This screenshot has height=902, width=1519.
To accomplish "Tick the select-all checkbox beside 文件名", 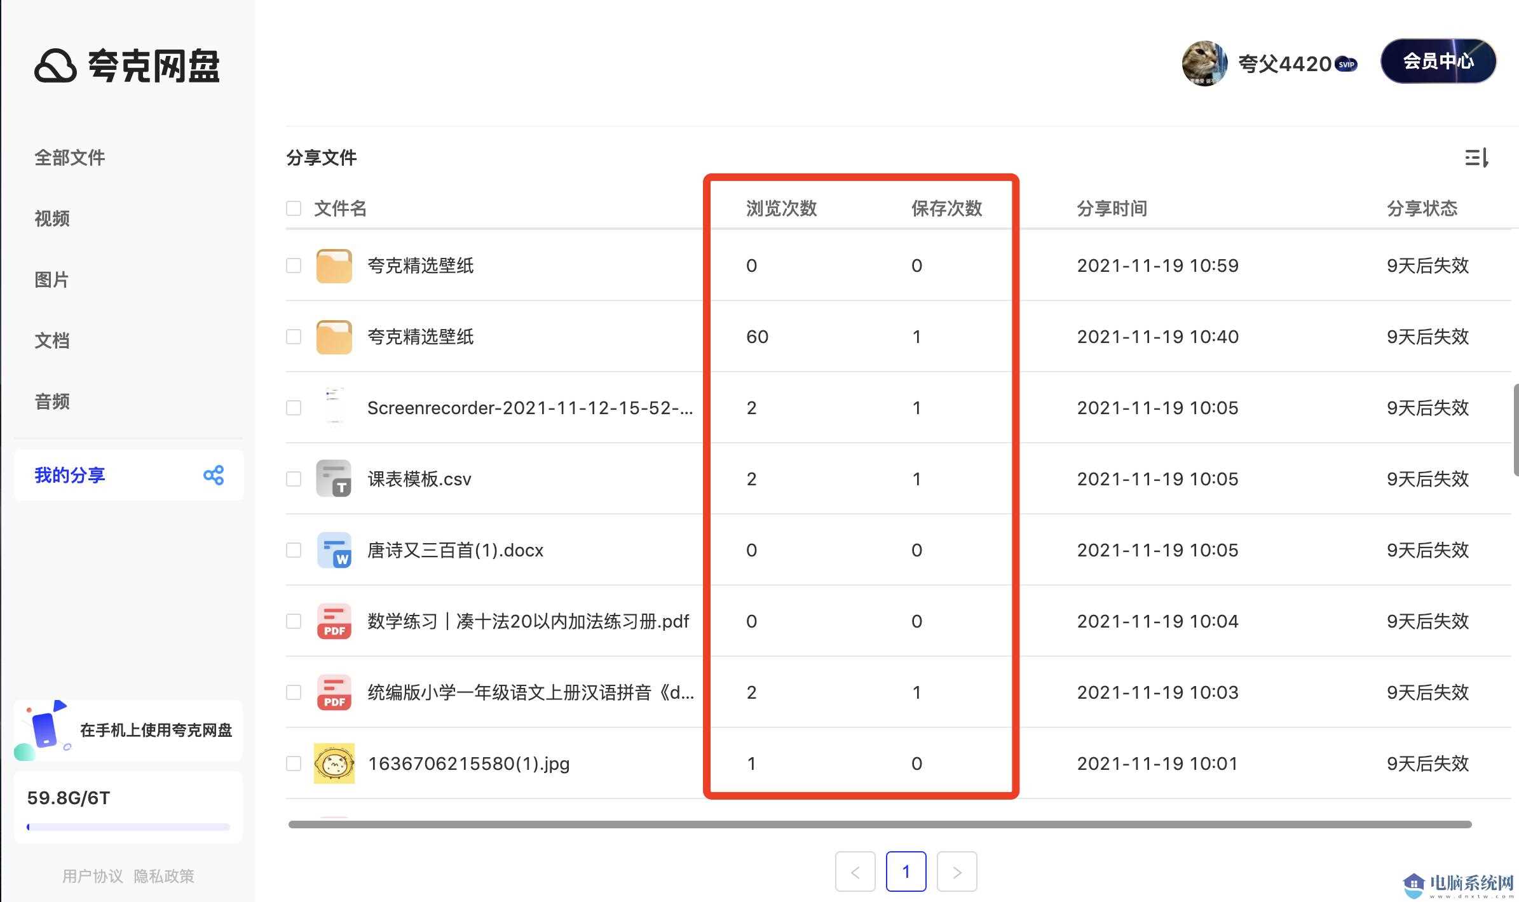I will (294, 208).
